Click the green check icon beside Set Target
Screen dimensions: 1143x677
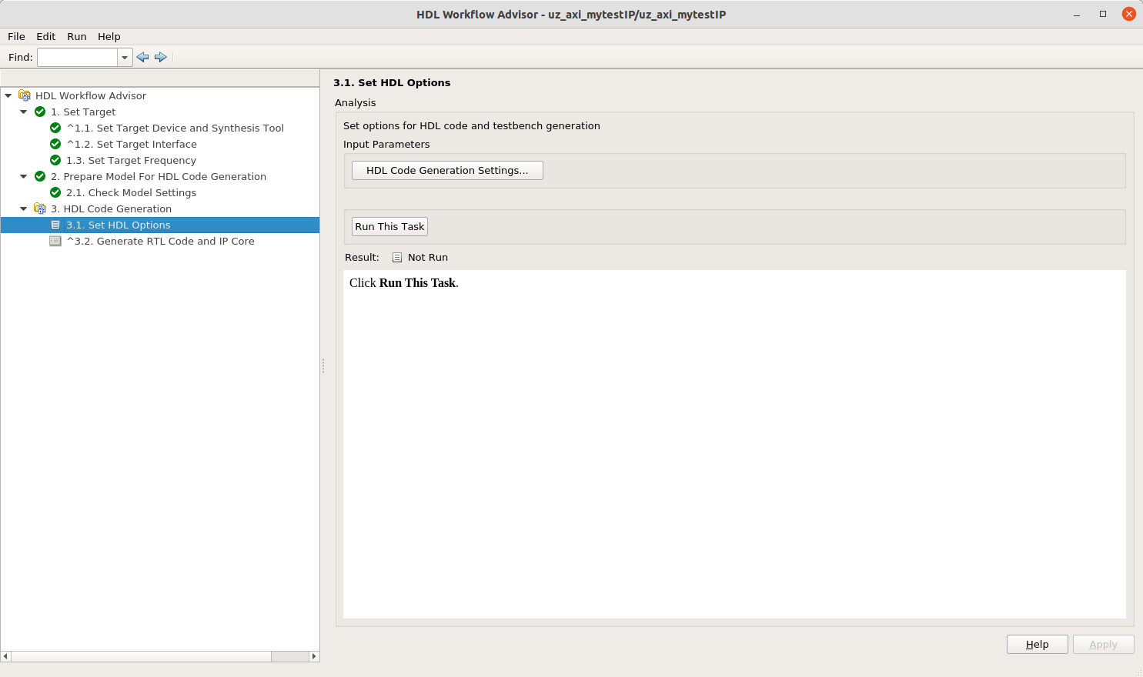[x=40, y=112]
